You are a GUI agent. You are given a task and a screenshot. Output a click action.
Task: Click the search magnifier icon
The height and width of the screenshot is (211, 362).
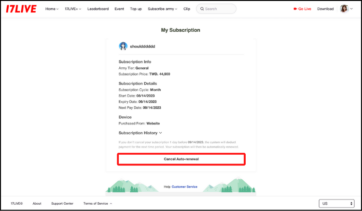pyautogui.click(x=201, y=9)
